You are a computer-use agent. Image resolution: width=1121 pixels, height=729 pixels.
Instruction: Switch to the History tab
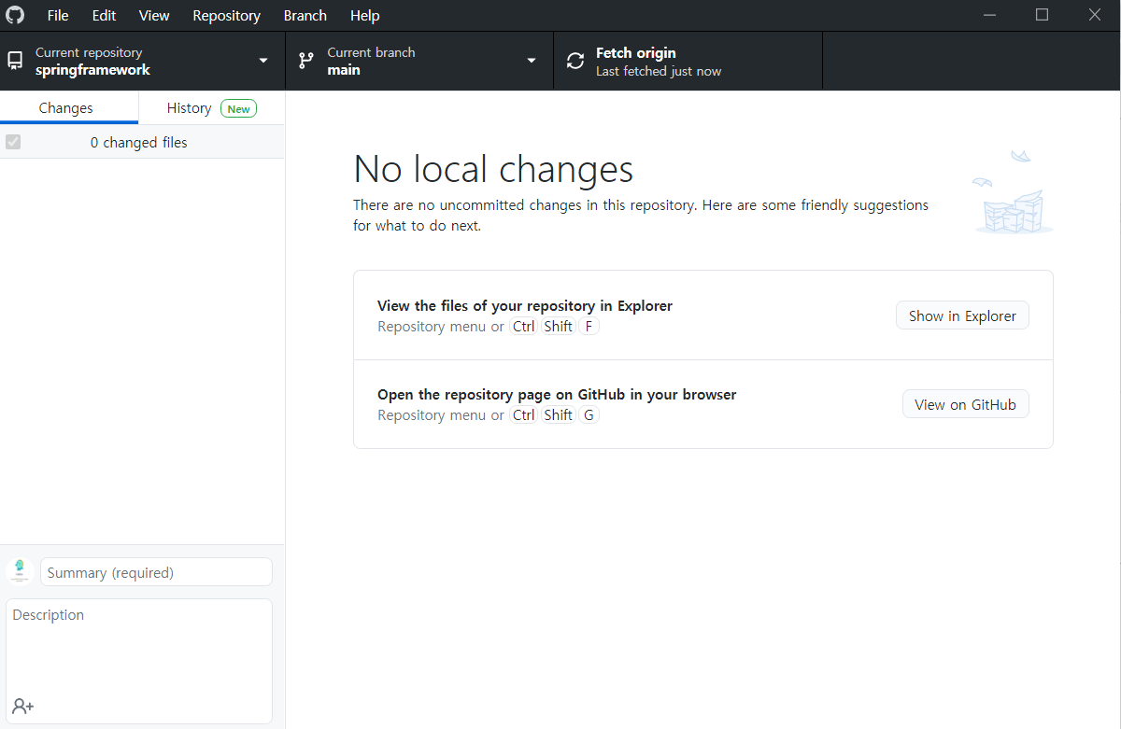[212, 107]
